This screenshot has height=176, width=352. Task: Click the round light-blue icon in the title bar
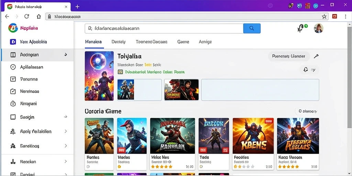point(316,6)
